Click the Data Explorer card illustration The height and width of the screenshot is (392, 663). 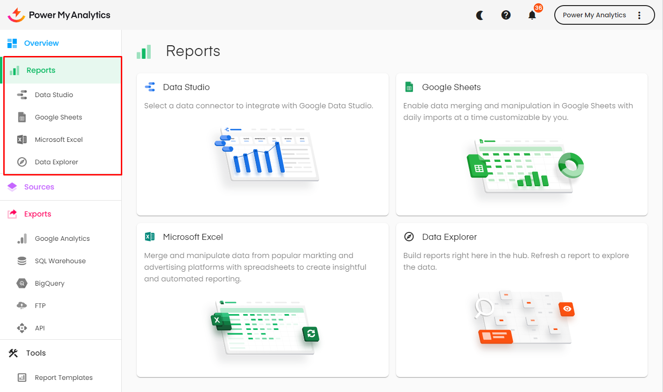coord(524,317)
